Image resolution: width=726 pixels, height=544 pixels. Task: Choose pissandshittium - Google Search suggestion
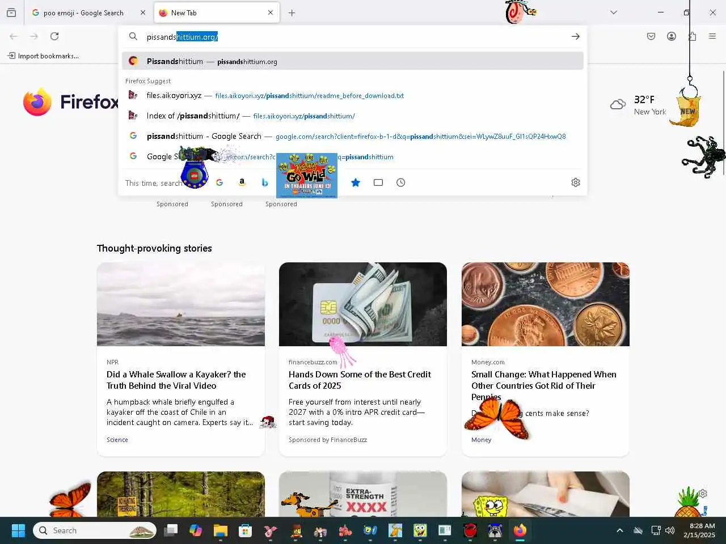(353, 136)
